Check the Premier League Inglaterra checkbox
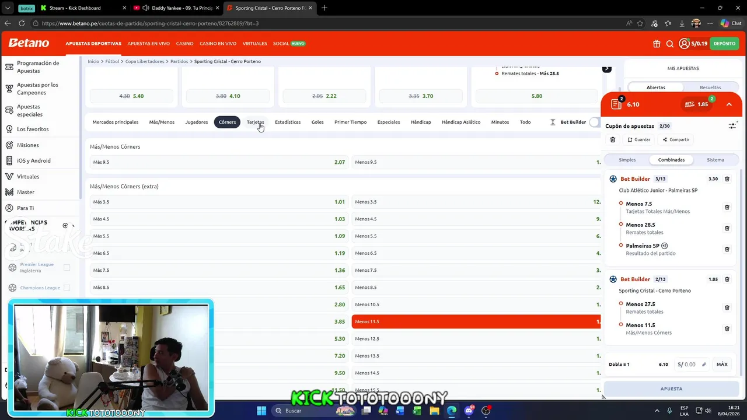 [x=67, y=267]
